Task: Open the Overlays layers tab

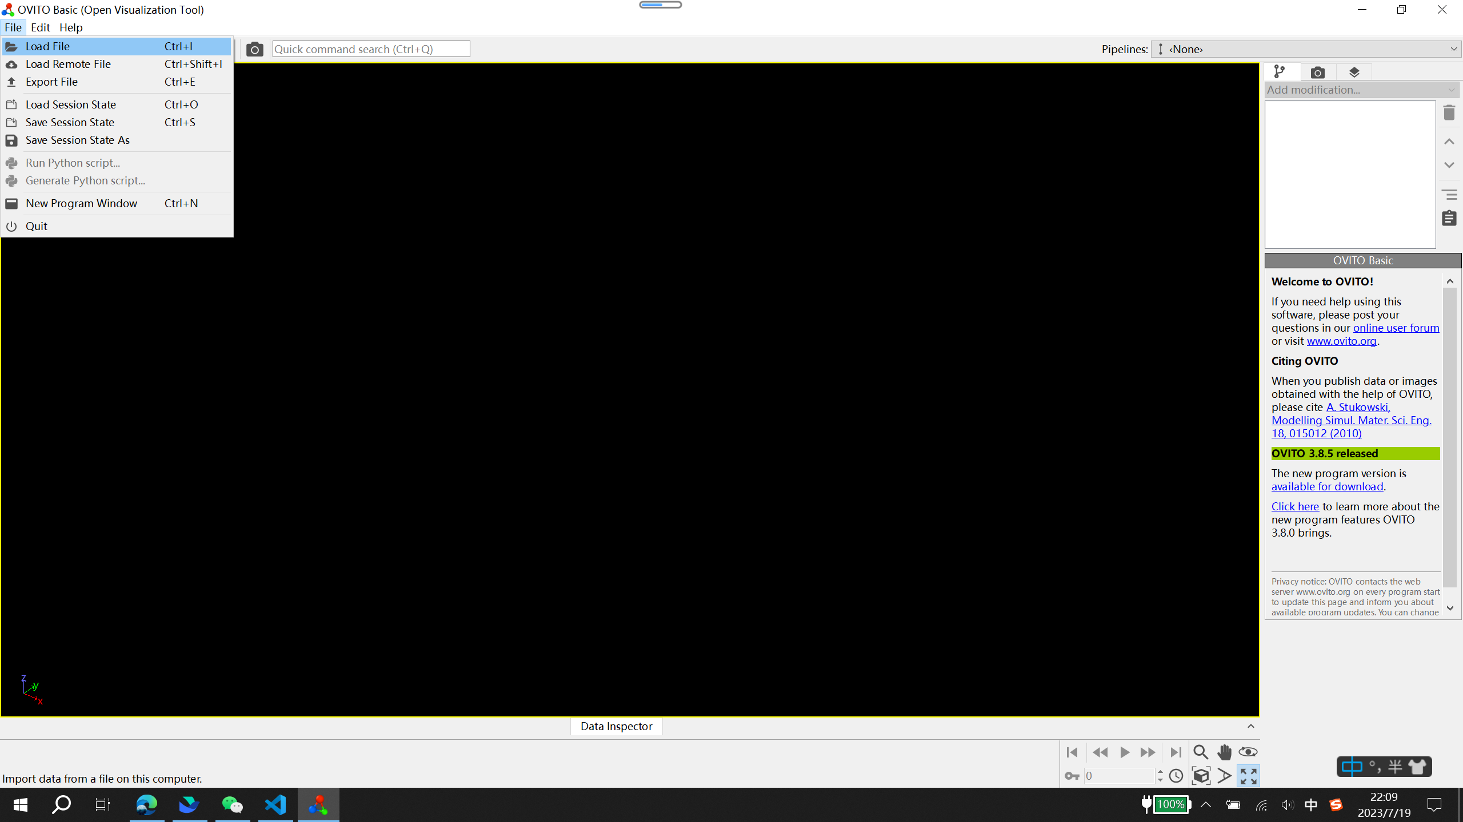Action: click(1354, 72)
